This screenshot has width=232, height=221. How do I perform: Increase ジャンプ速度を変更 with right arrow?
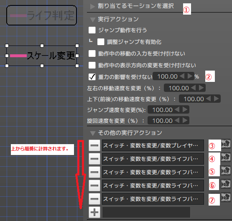coord(185,110)
